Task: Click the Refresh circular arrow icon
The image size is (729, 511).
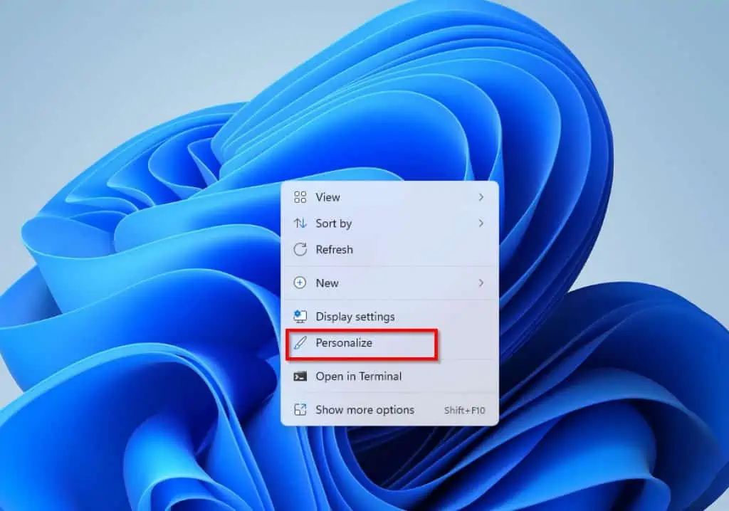Action: 301,250
